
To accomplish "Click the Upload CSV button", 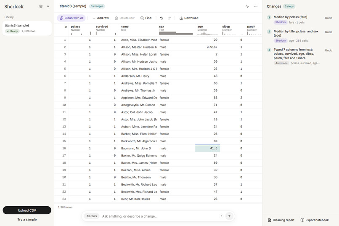I will 27,210.
